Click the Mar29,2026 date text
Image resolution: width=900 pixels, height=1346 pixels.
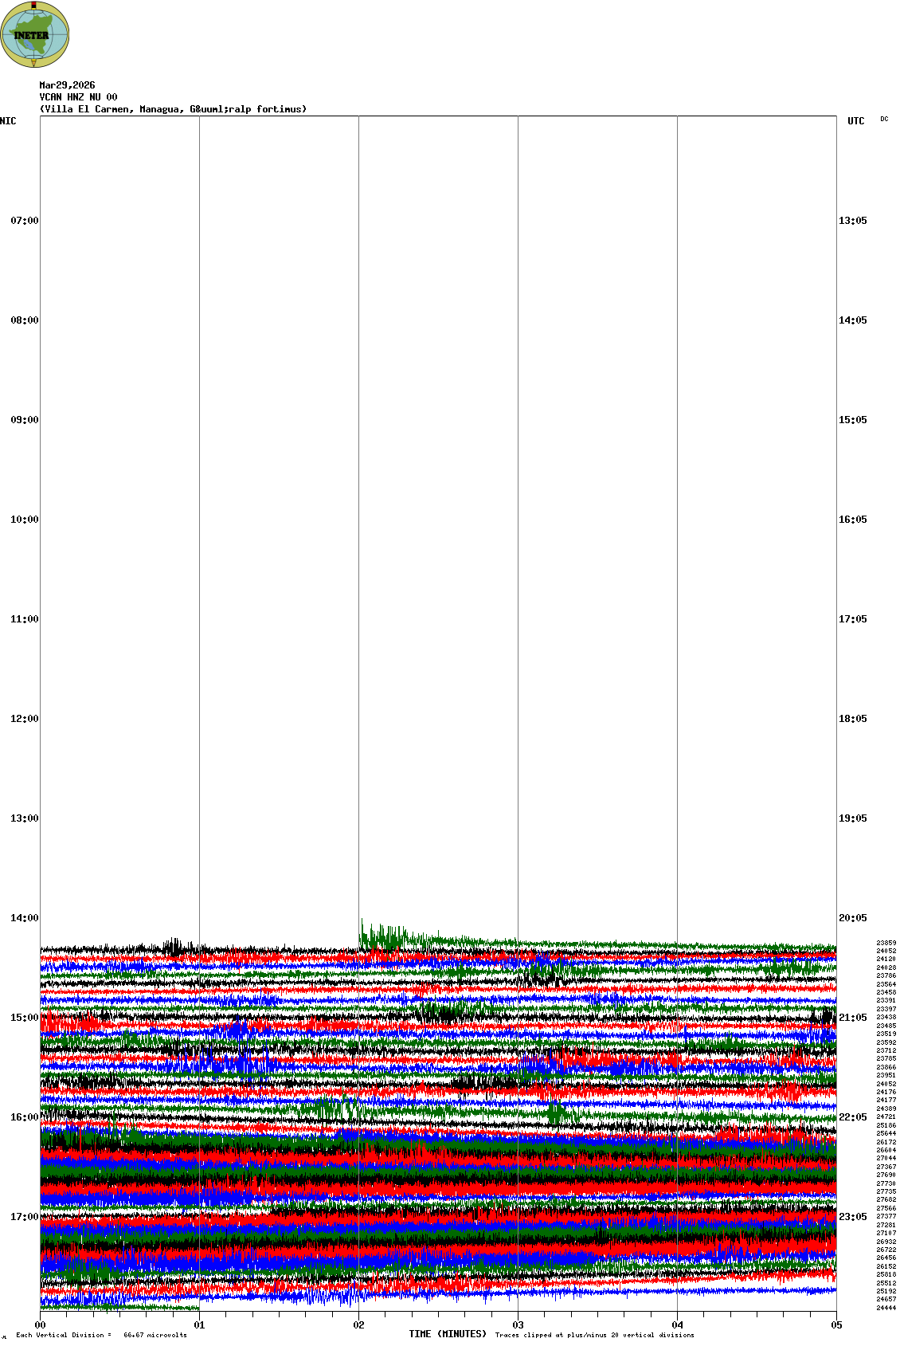point(67,85)
